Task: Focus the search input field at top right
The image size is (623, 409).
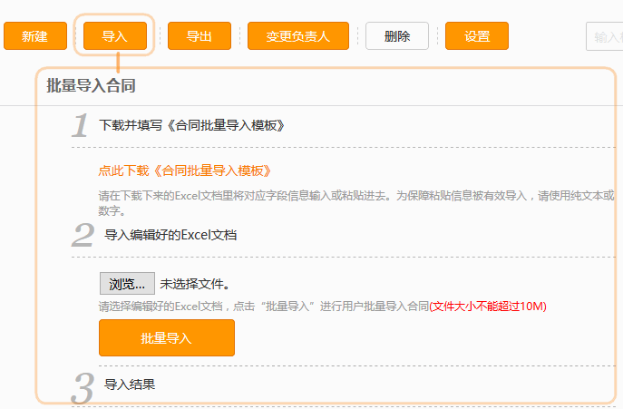Action: pos(604,36)
